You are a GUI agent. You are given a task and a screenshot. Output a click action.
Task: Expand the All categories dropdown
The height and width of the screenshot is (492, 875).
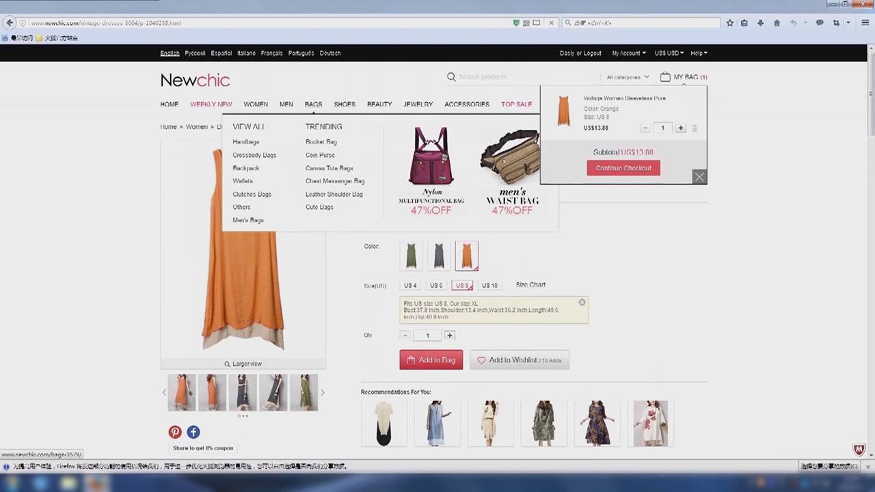point(628,77)
